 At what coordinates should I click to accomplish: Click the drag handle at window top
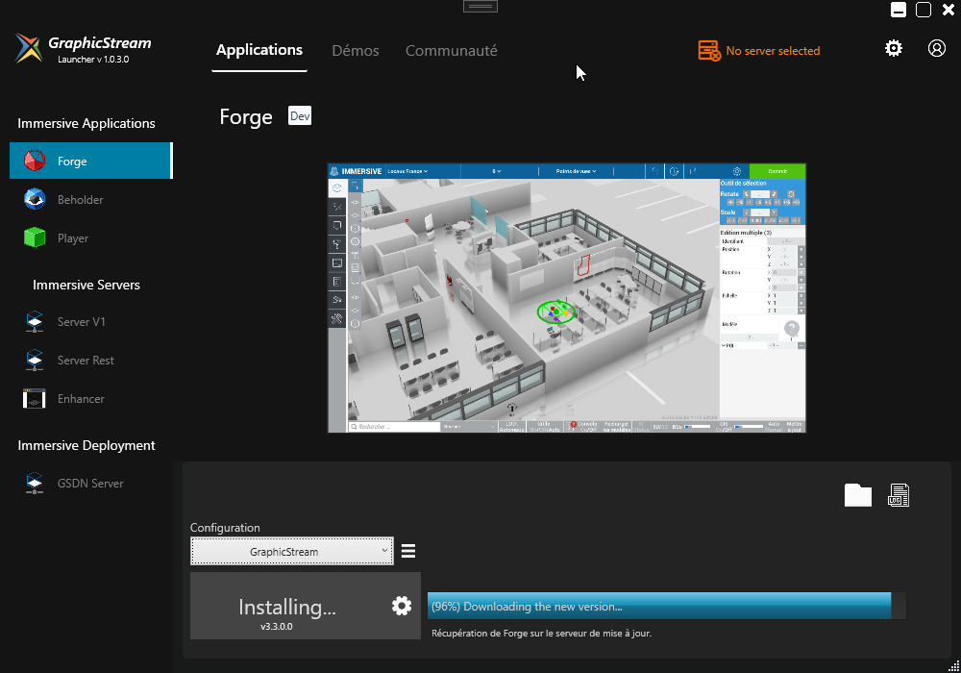coord(480,7)
